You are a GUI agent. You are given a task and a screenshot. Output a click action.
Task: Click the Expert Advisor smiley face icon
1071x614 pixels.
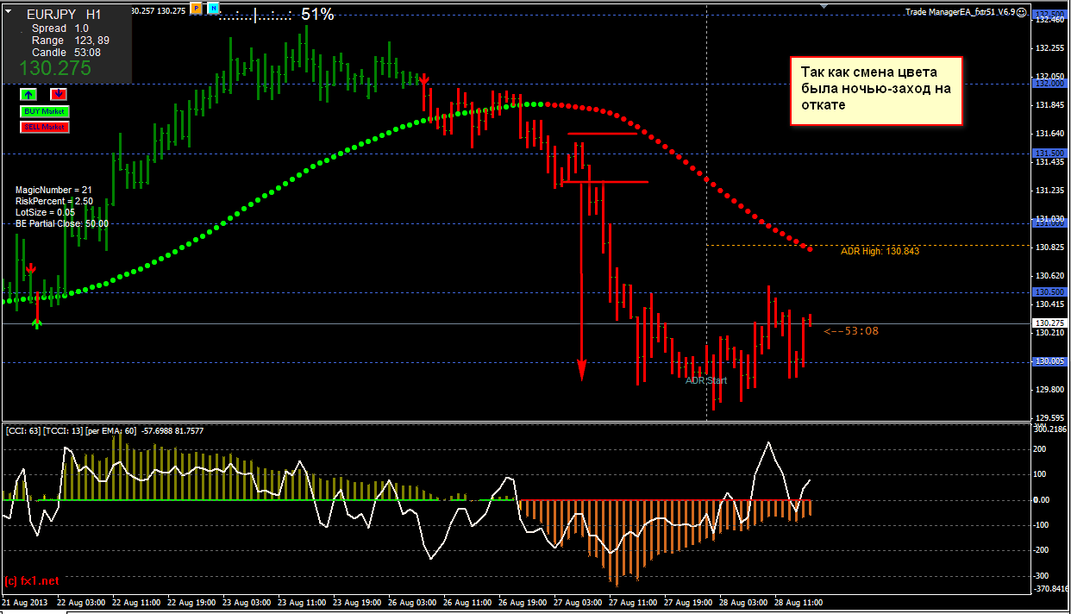tap(1023, 11)
